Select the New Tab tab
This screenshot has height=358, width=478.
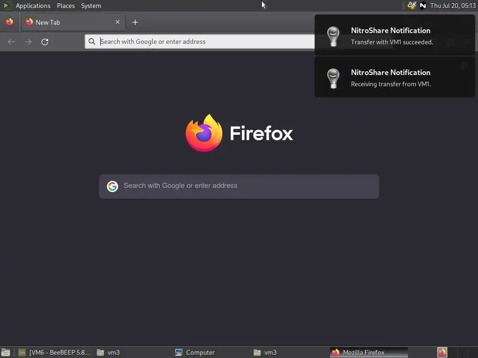point(73,22)
